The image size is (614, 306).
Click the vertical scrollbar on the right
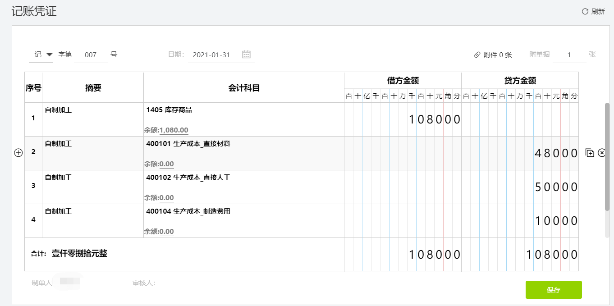(x=607, y=156)
